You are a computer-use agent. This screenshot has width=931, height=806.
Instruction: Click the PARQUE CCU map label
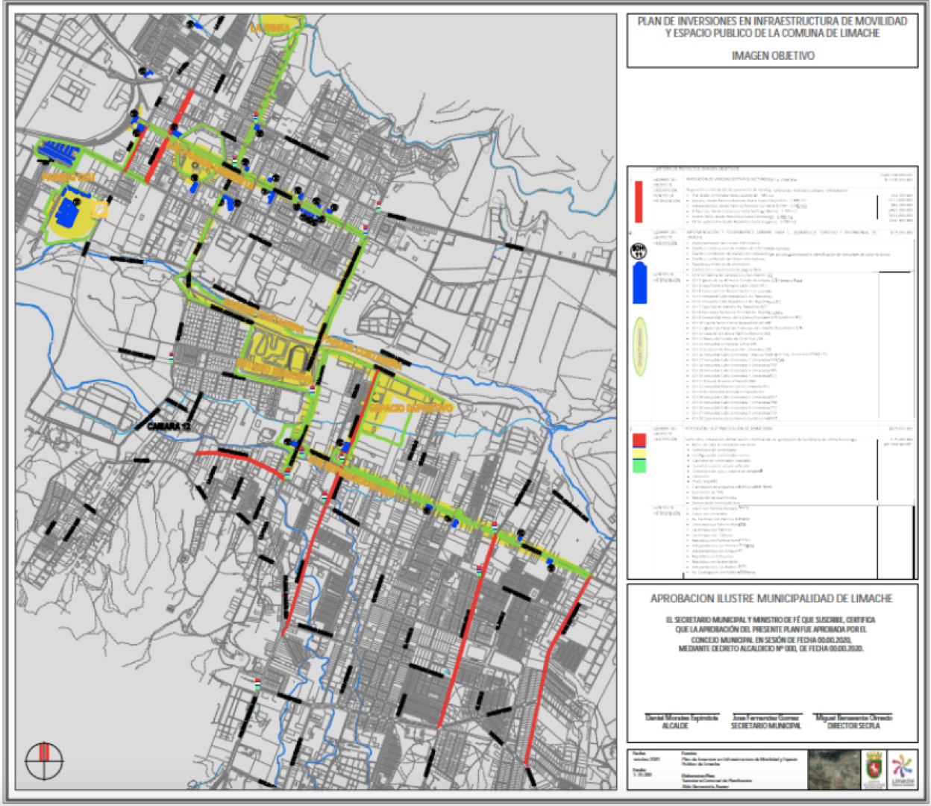69,177
